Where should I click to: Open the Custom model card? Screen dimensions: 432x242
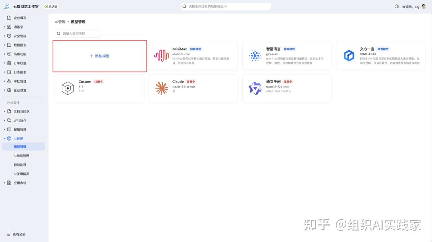[x=99, y=88]
